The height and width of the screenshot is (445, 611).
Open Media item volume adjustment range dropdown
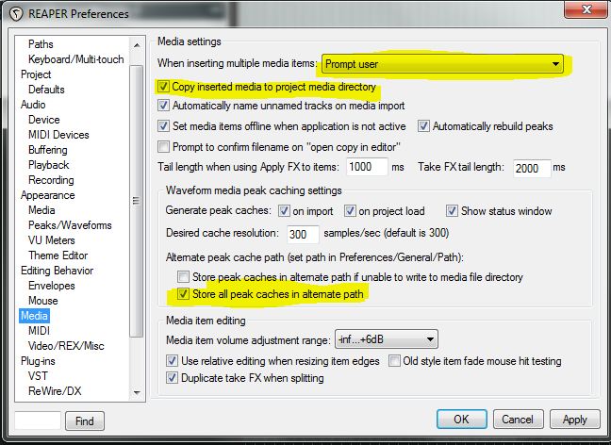coord(387,339)
